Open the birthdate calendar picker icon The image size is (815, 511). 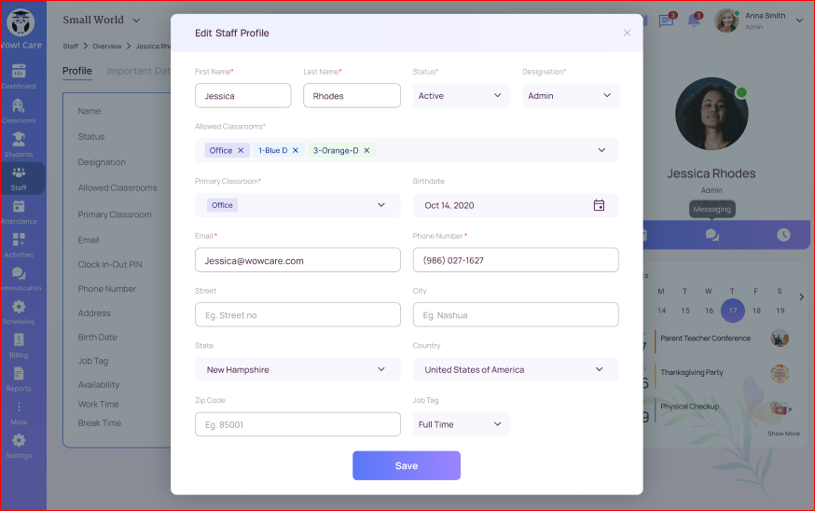599,205
